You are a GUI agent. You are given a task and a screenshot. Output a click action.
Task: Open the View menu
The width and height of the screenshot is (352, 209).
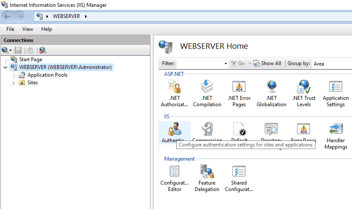point(28,29)
